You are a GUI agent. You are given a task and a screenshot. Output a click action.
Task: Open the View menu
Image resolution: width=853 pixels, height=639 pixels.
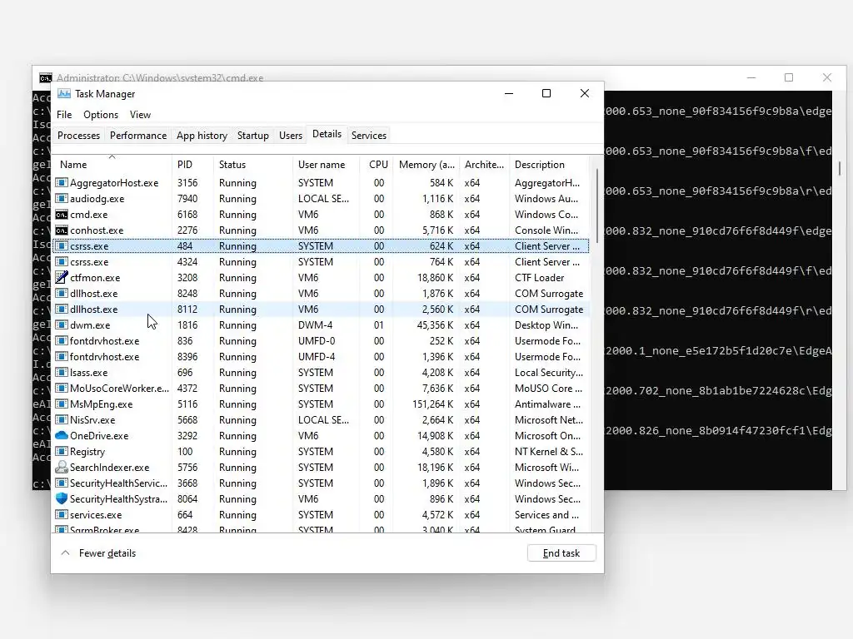point(140,115)
